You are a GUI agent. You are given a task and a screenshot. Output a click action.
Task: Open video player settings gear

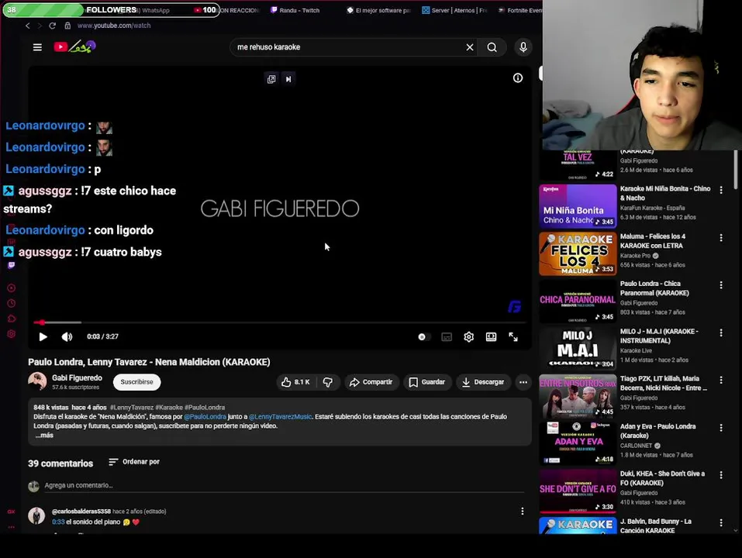click(468, 336)
